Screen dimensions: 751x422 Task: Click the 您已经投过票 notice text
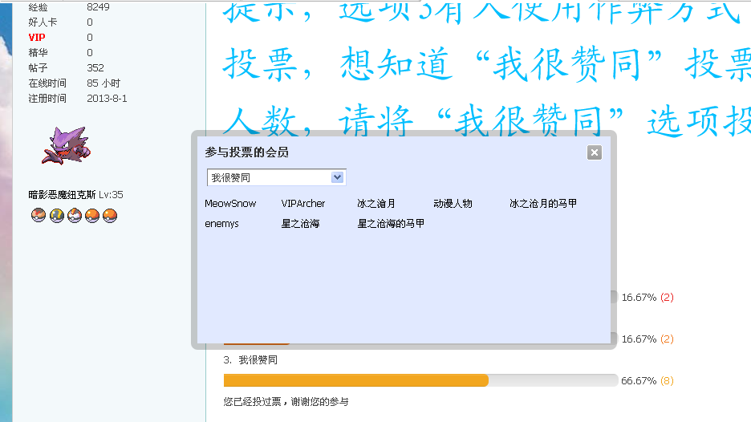point(286,402)
